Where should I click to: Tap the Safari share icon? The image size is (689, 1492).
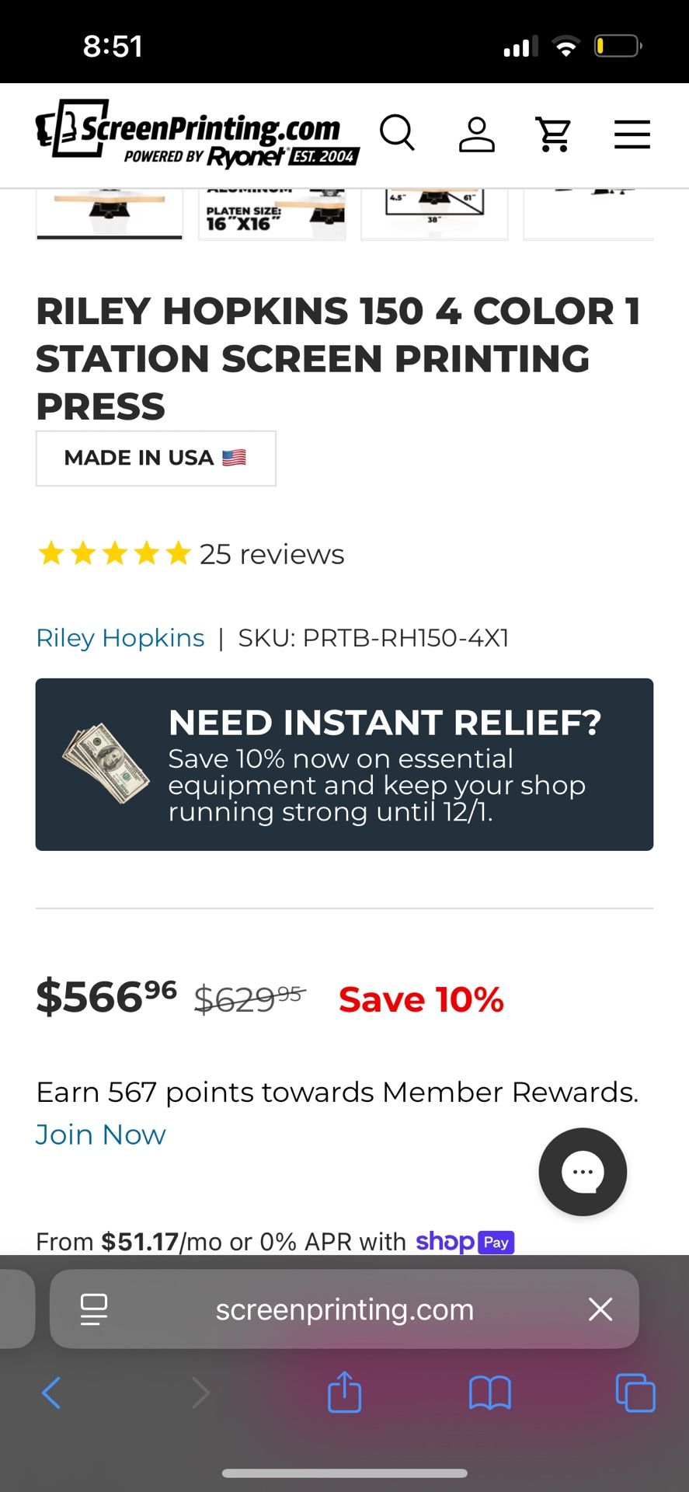[344, 1392]
